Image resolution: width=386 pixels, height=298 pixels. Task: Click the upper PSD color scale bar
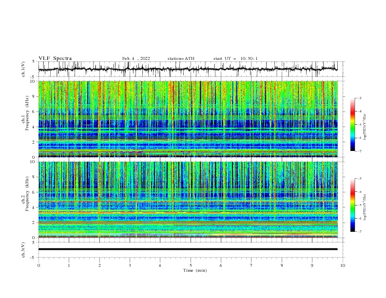coord(353,125)
